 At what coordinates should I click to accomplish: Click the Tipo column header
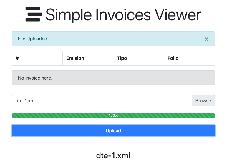click(139, 58)
